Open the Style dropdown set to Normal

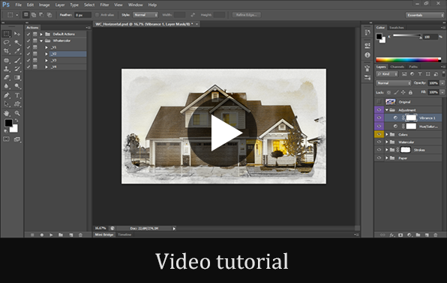(x=145, y=15)
